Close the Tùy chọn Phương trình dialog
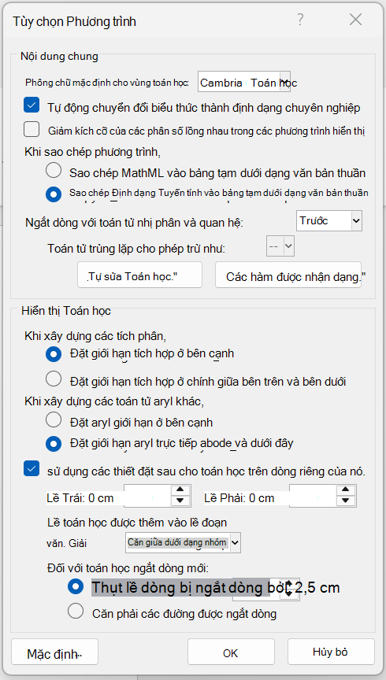The image size is (386, 680). click(355, 20)
